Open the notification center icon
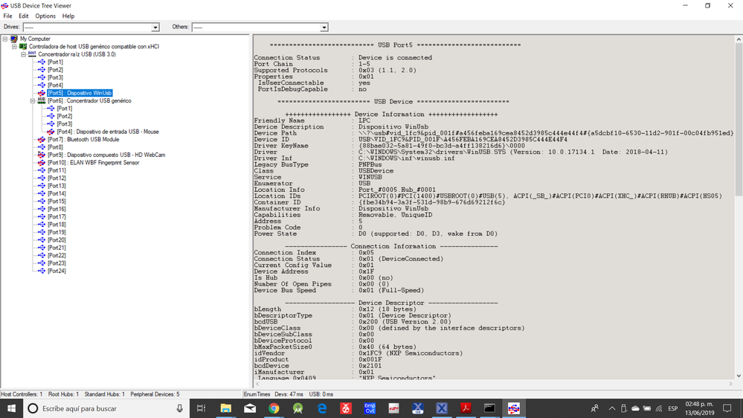 727,408
